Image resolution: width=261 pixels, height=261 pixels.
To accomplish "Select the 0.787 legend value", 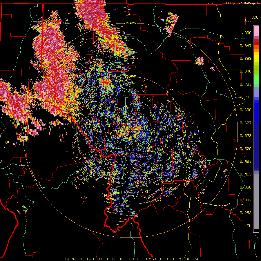I will point(246,84).
